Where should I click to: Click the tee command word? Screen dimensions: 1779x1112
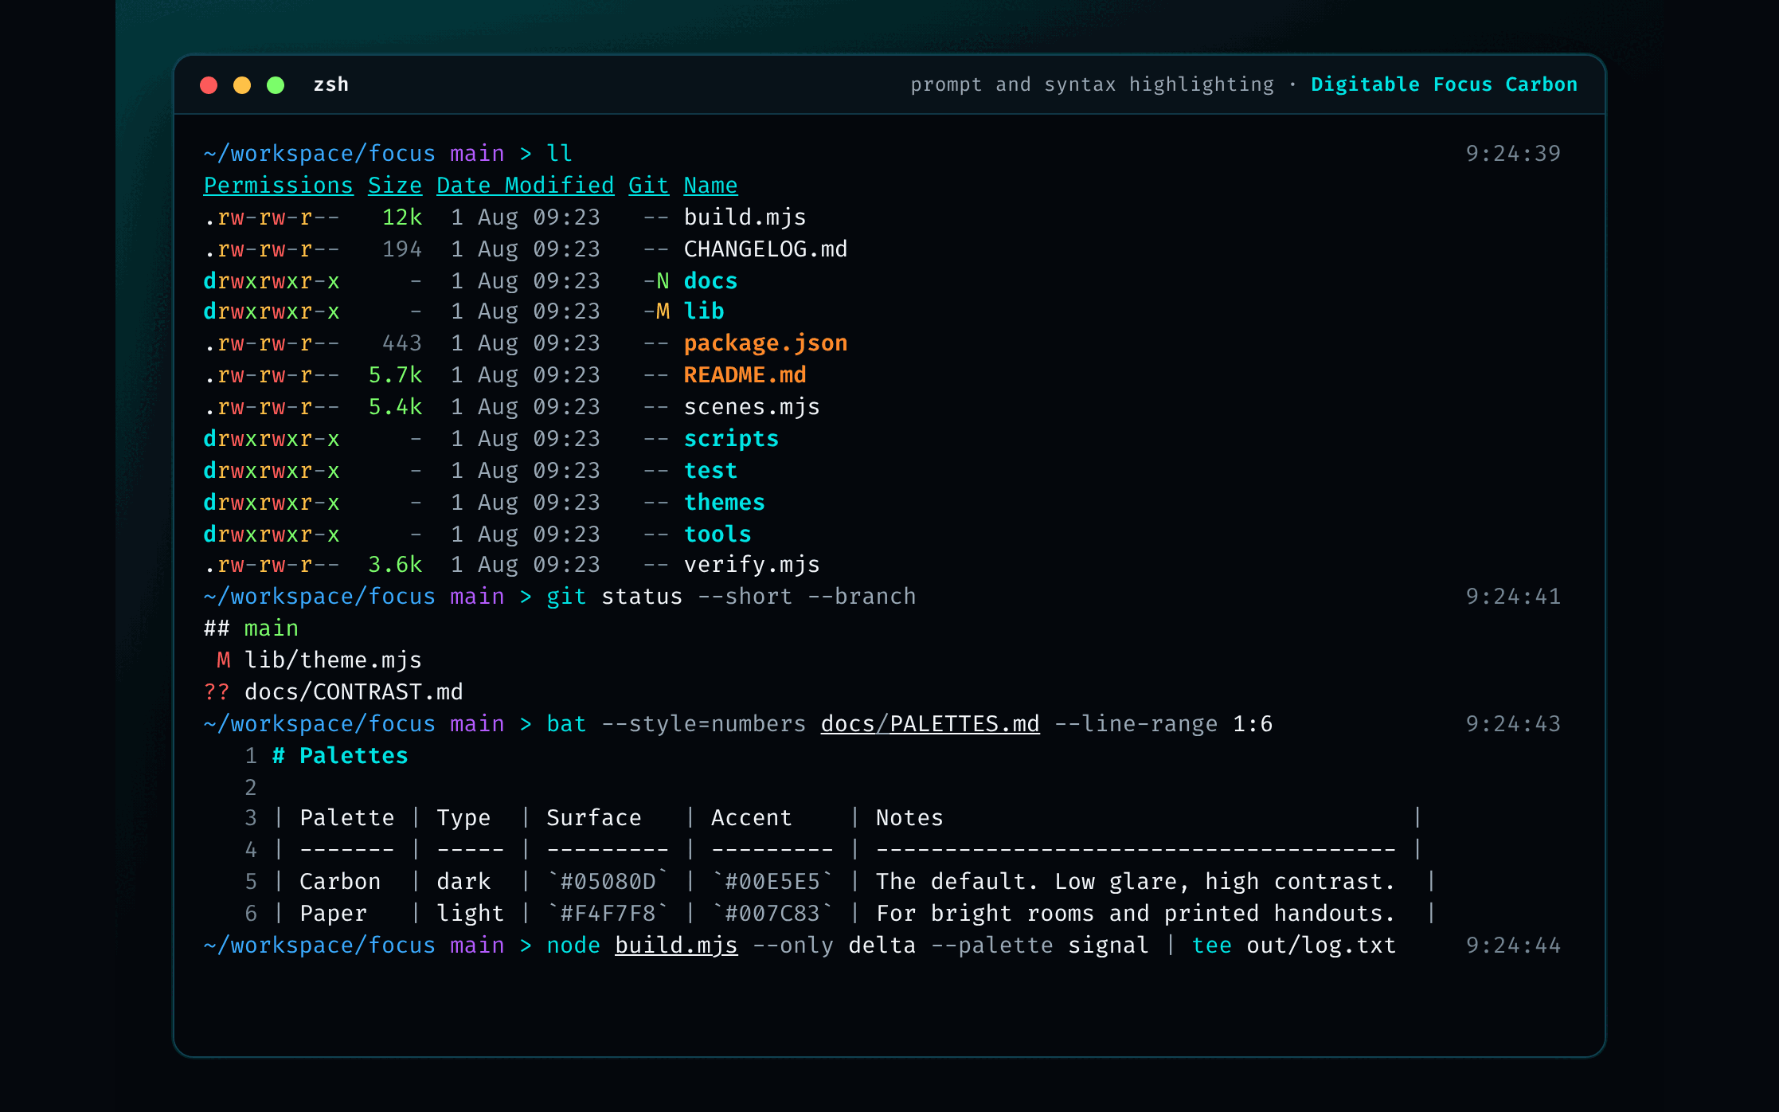click(x=1211, y=946)
